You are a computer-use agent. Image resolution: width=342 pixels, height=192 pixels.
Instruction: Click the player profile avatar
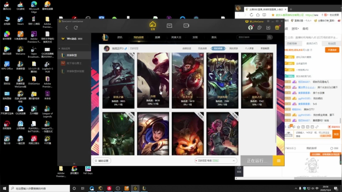106,48
